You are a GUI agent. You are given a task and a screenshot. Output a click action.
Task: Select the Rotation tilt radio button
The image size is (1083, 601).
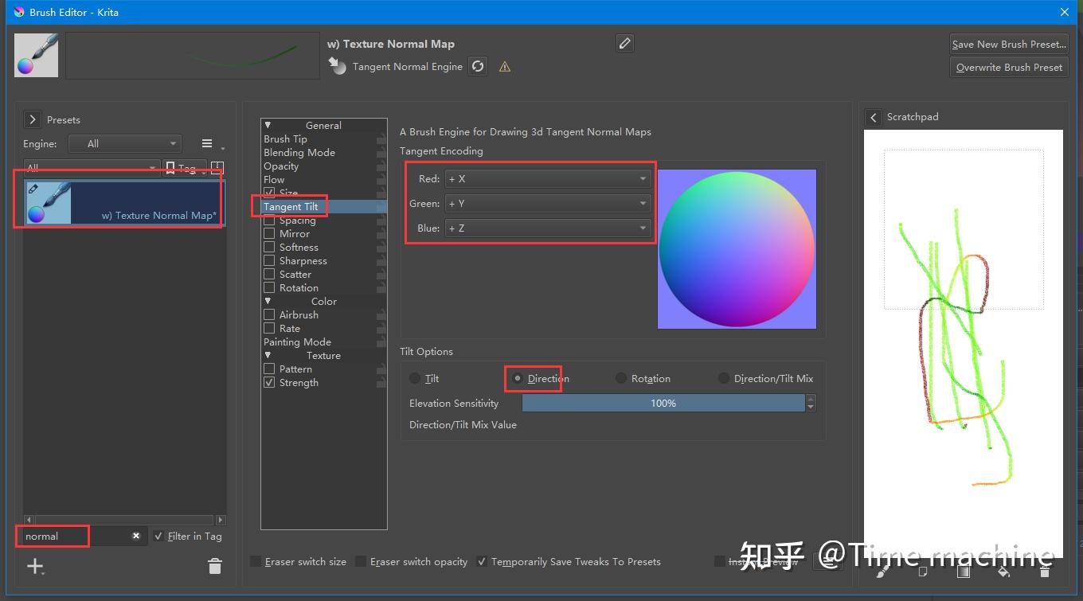tap(621, 379)
